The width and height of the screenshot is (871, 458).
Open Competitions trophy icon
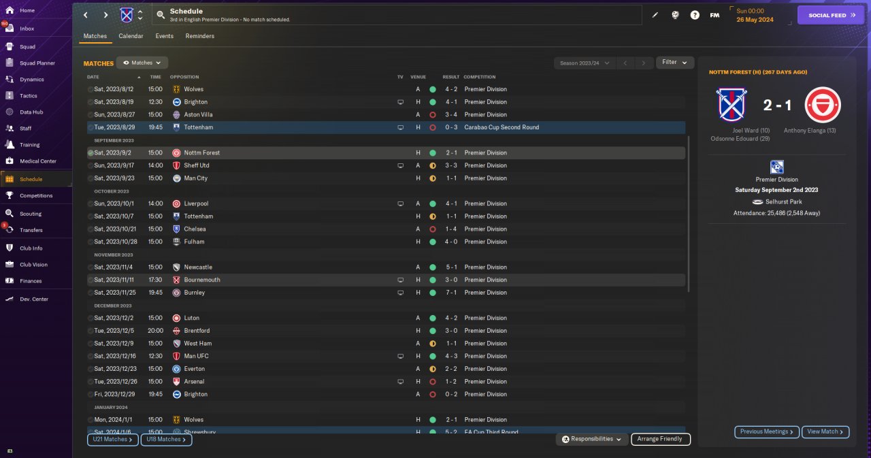click(x=10, y=196)
